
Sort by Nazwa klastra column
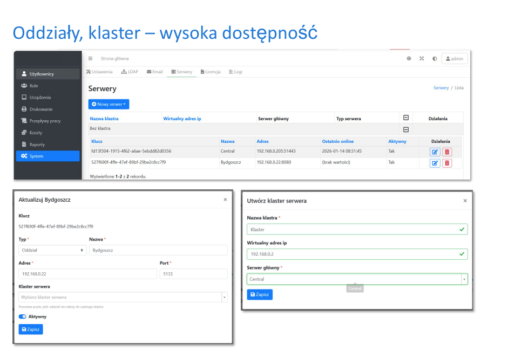(104, 119)
